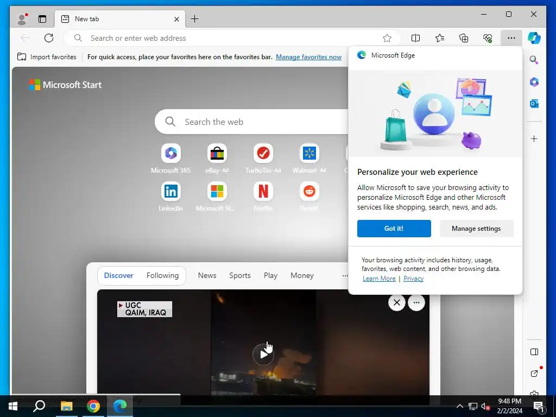Viewport: 556px width, 417px height.
Task: Toggle sidebar layout icon near bottom
Action: pyautogui.click(x=534, y=352)
